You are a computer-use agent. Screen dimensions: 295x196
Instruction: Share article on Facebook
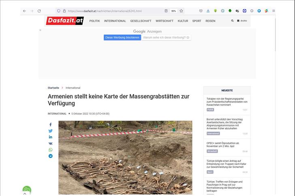tap(51, 125)
